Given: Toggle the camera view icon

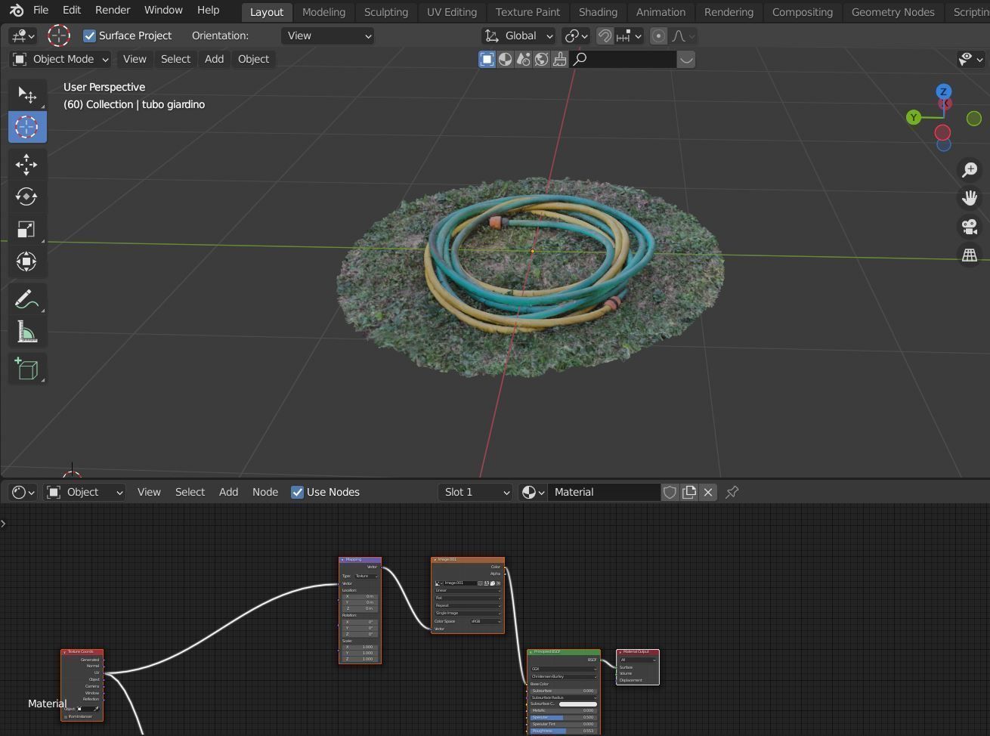Looking at the screenshot, I should (970, 227).
